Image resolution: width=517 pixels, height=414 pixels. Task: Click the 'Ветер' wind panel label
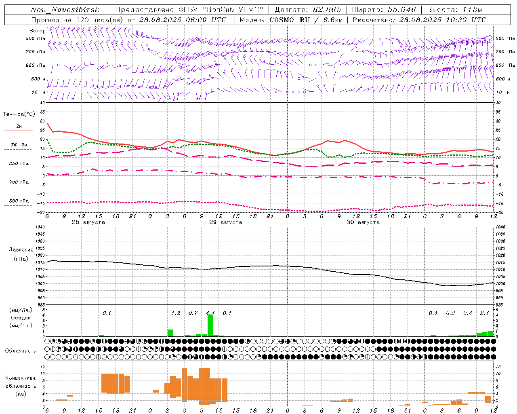(37, 31)
